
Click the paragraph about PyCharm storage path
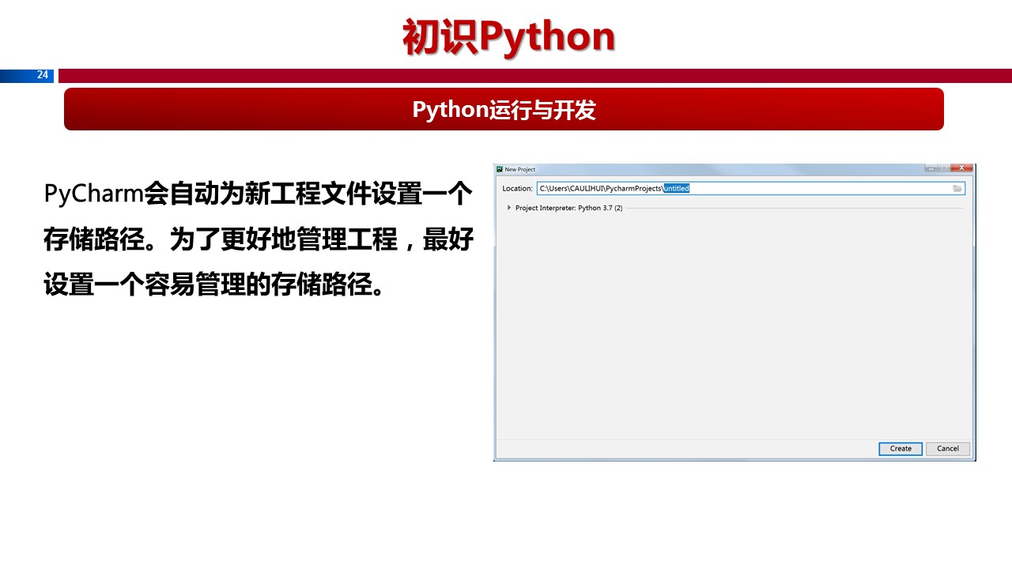pyautogui.click(x=259, y=239)
